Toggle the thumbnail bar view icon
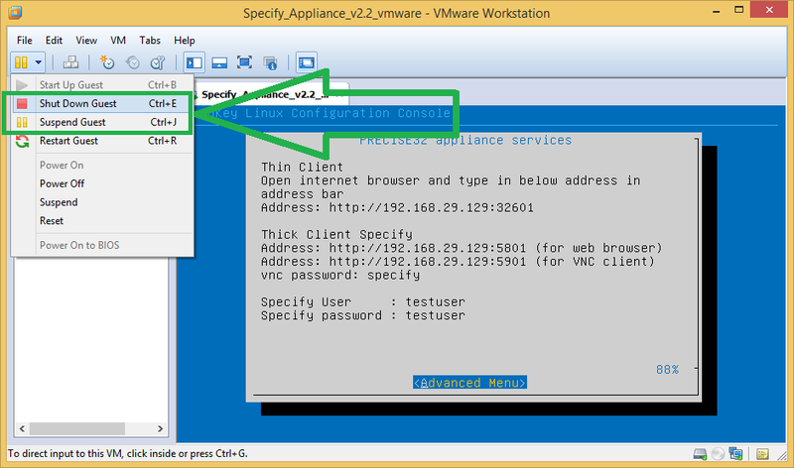 219,62
